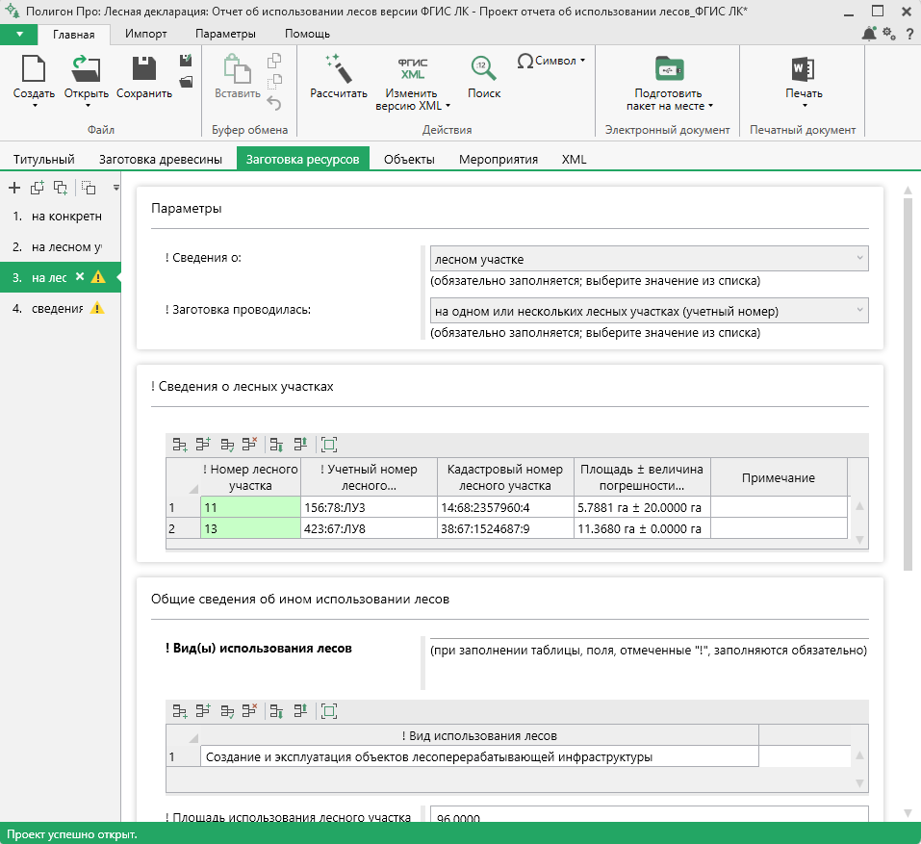Click the small open-folder icon under save-as
The image size is (921, 844).
186,82
